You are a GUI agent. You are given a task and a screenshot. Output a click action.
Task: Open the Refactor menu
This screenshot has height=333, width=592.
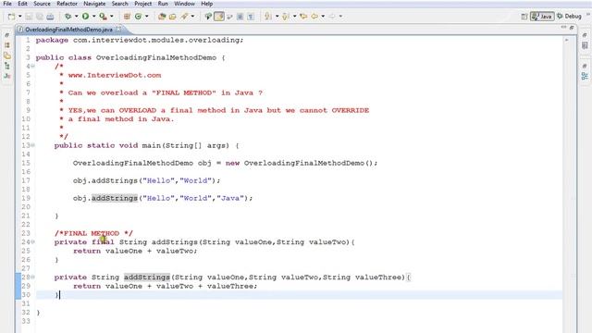click(67, 4)
